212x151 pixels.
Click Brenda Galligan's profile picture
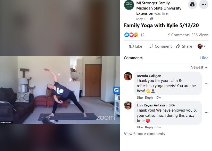click(128, 77)
